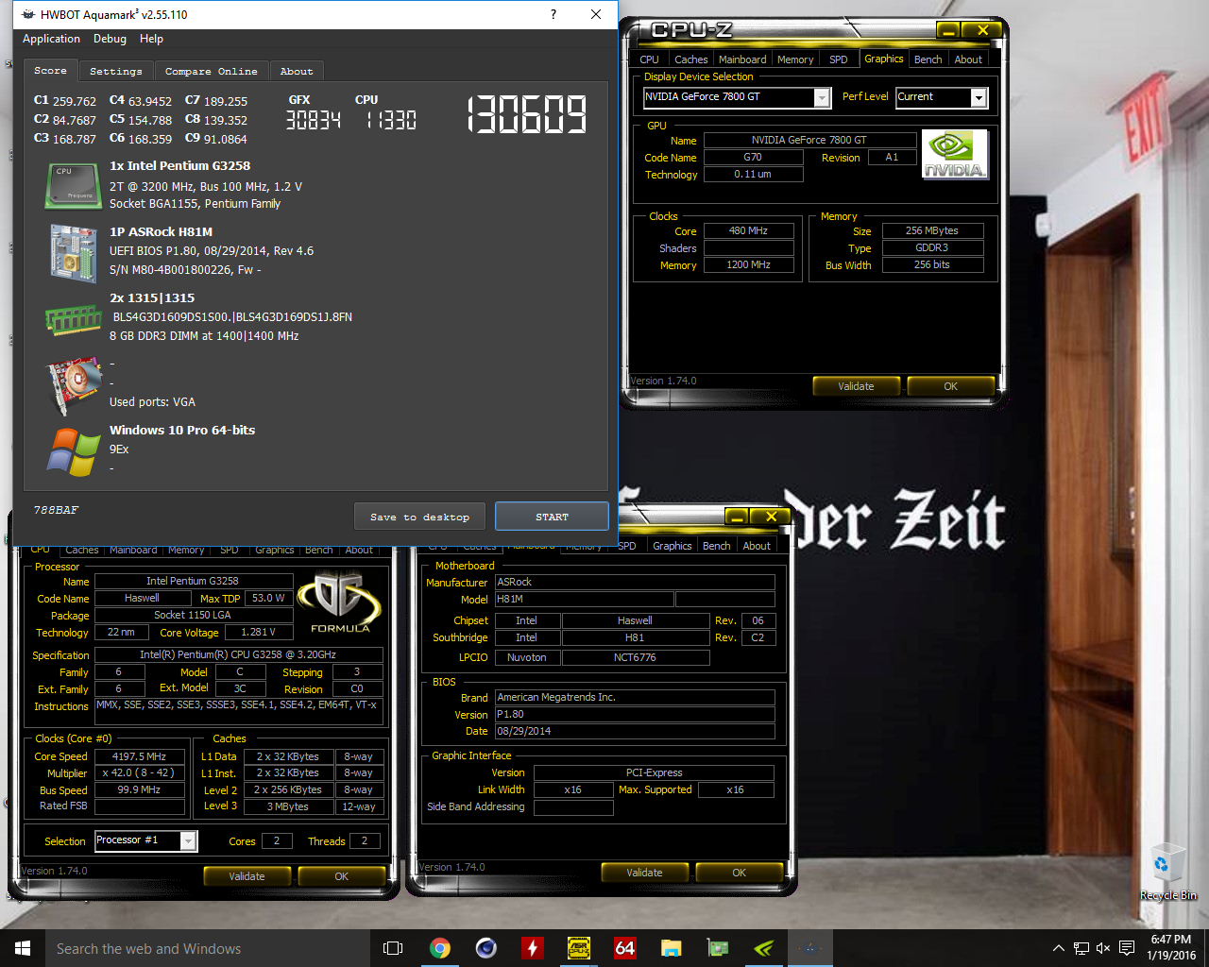Click the muted volume tray icon
1209x967 pixels.
(x=1103, y=948)
